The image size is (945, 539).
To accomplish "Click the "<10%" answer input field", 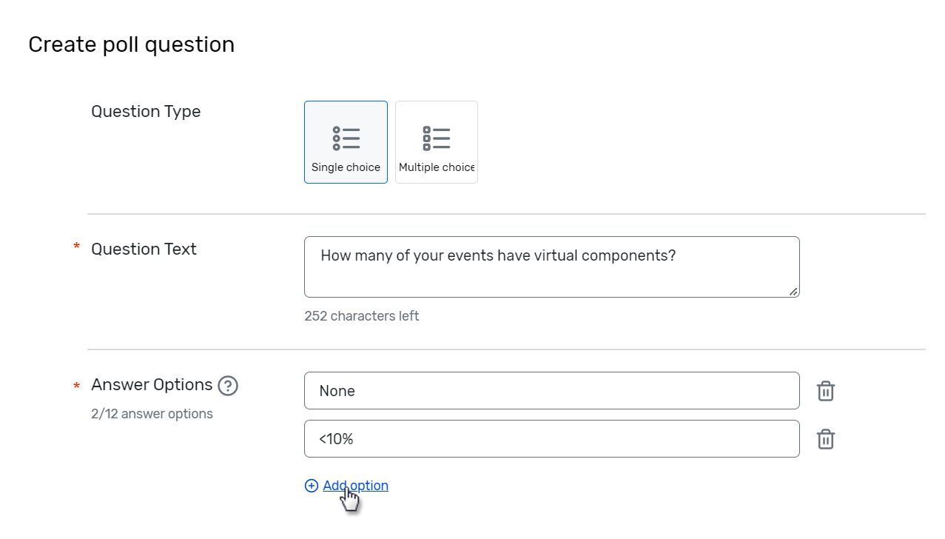I will tap(551, 438).
